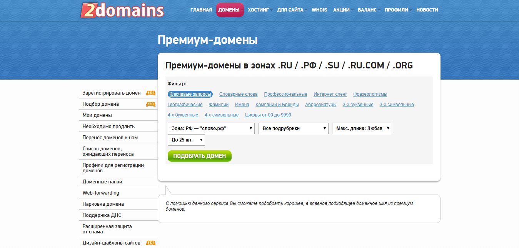Click BEST badge beside Дизайн-шаблоны сайтов
The height and width of the screenshot is (248, 519).
tap(151, 243)
